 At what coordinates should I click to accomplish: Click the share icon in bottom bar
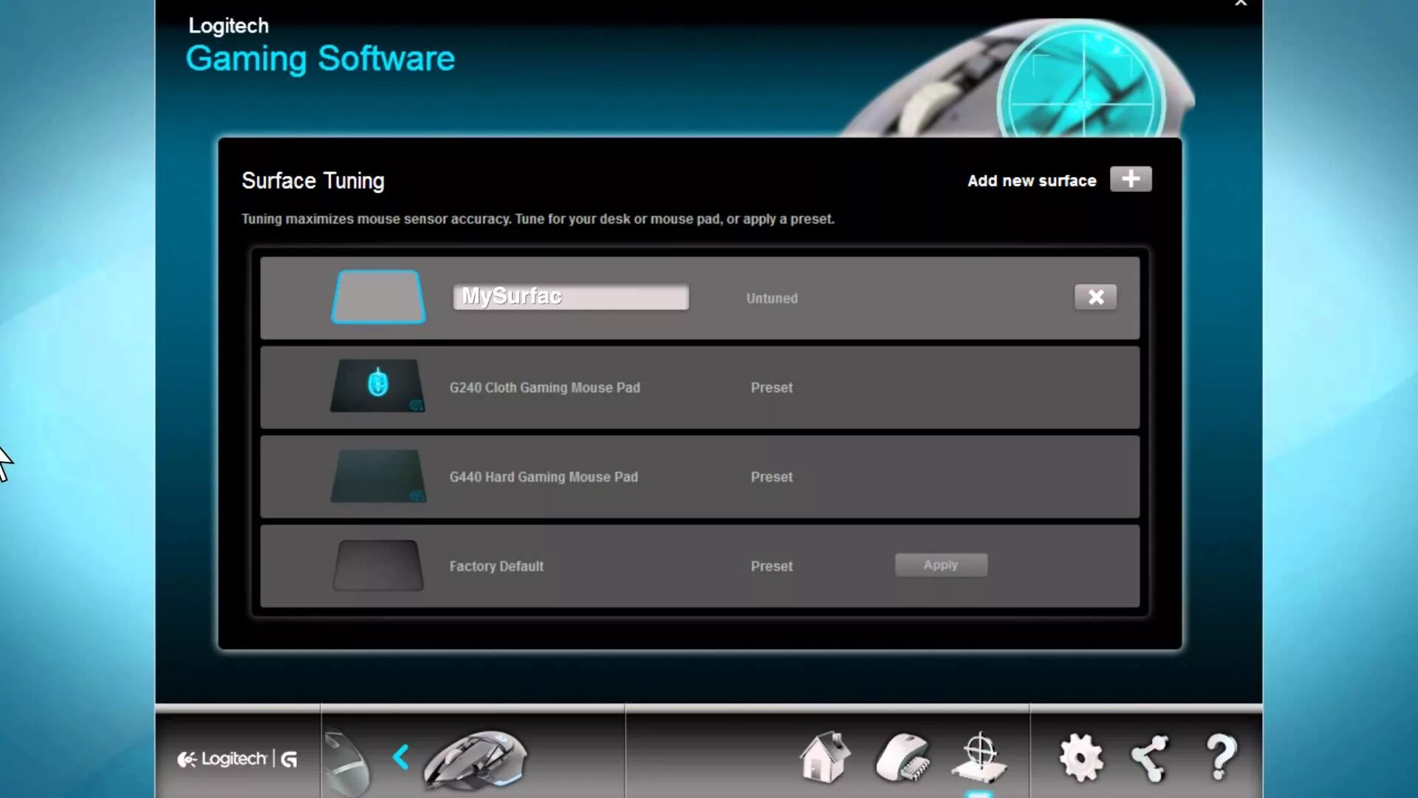pos(1150,757)
